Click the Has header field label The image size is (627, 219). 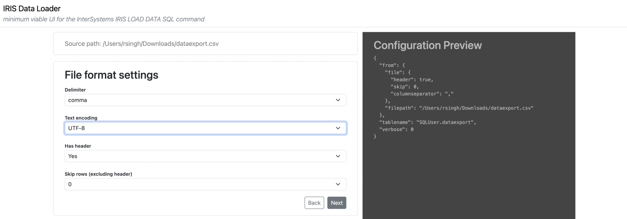coord(78,146)
